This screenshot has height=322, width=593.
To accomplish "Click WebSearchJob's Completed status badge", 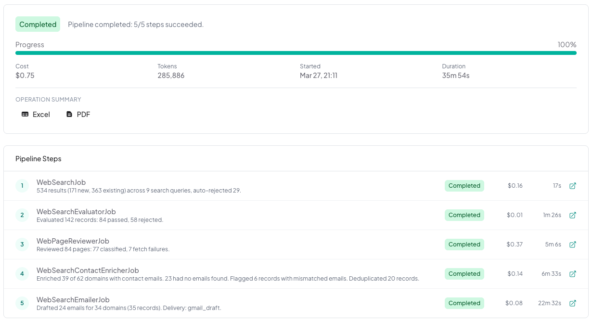I will (x=464, y=186).
